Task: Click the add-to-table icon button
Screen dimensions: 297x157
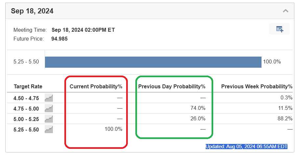Action: pos(279,29)
